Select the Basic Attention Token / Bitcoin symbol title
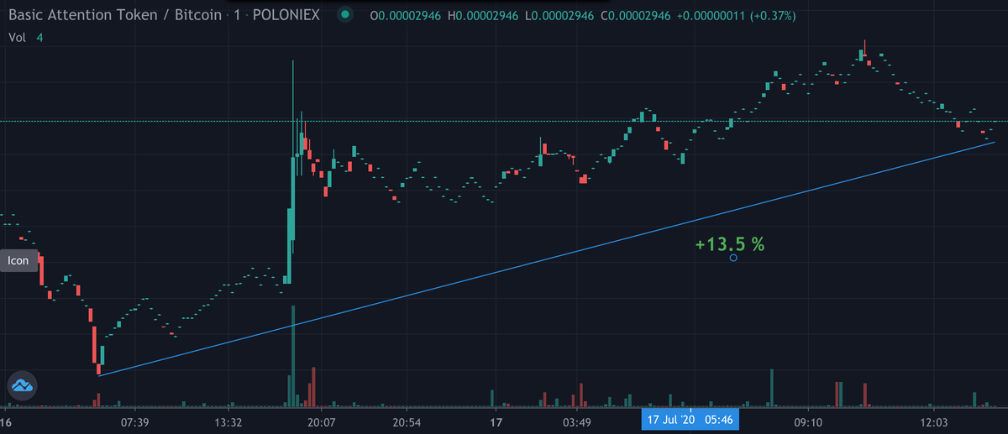 pos(116,16)
